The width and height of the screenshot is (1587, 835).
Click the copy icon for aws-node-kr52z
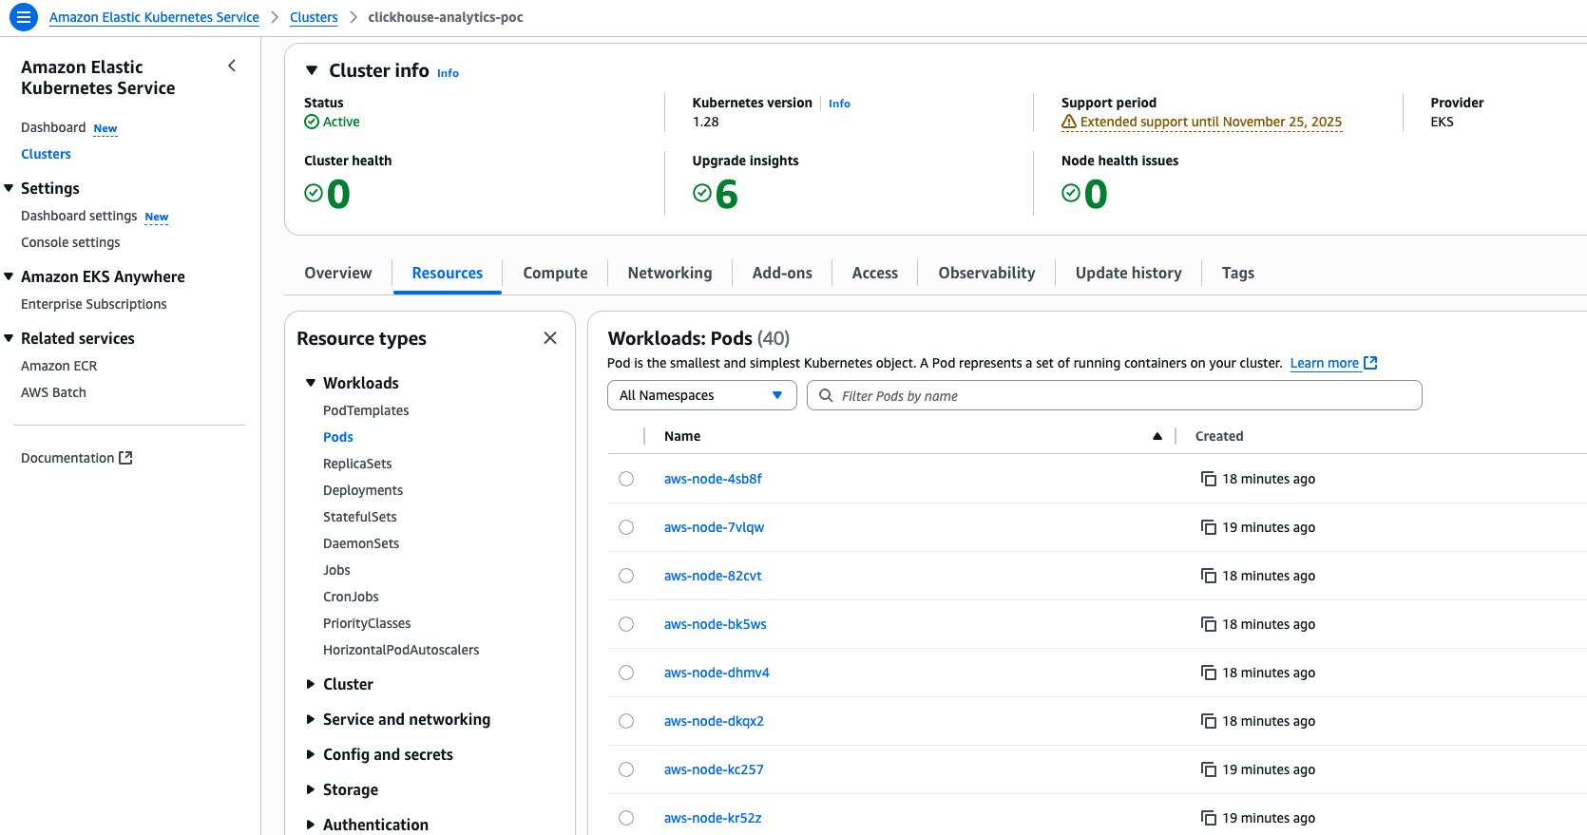point(1208,818)
